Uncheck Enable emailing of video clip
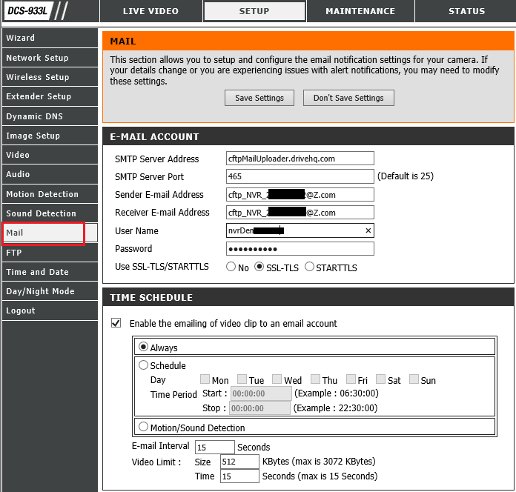This screenshot has height=492, width=516. pyautogui.click(x=116, y=323)
